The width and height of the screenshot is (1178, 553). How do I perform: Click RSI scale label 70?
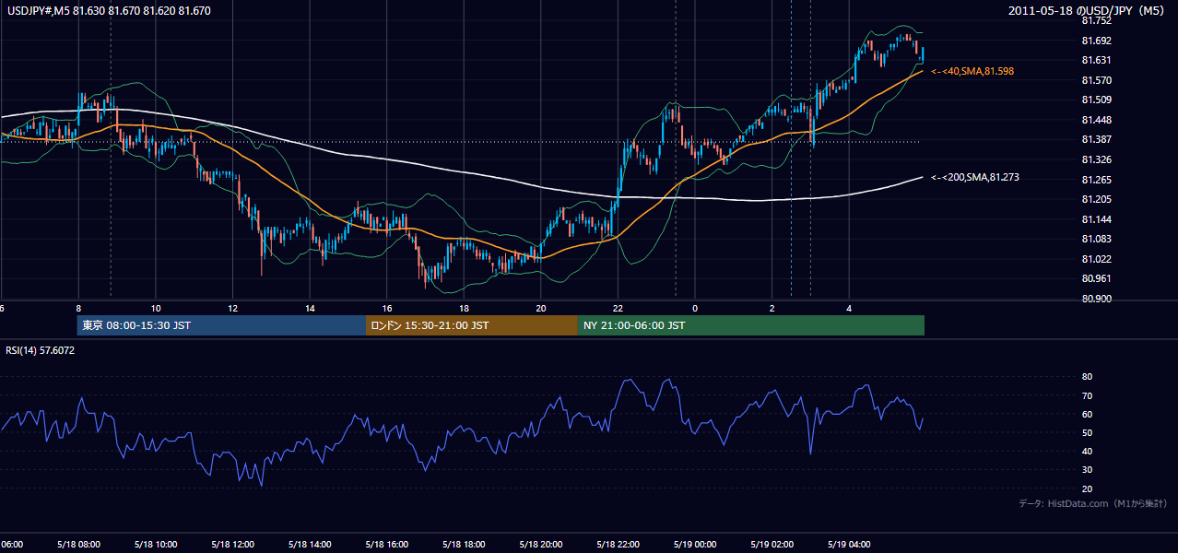click(1087, 395)
